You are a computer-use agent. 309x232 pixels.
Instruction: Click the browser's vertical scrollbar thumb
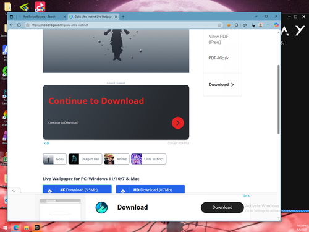279,99
